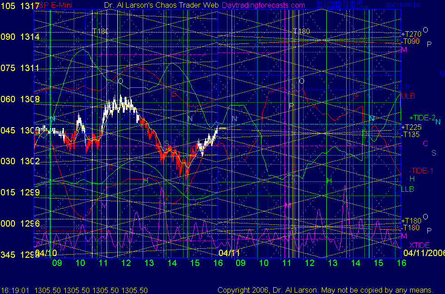Select the ULB upper band label
Screen dimensions: 445x294
[408, 96]
